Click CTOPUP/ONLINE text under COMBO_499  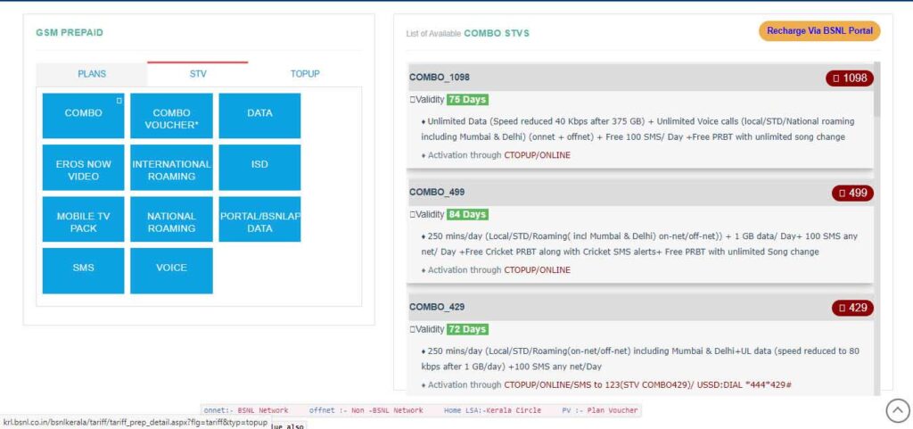537,270
